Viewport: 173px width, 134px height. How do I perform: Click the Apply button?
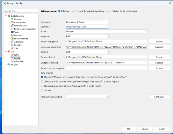pos(162,129)
